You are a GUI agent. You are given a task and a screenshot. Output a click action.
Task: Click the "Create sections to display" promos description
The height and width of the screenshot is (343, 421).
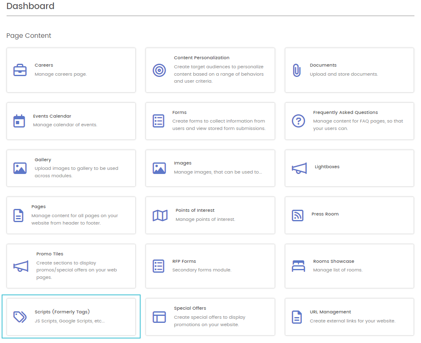(x=76, y=270)
